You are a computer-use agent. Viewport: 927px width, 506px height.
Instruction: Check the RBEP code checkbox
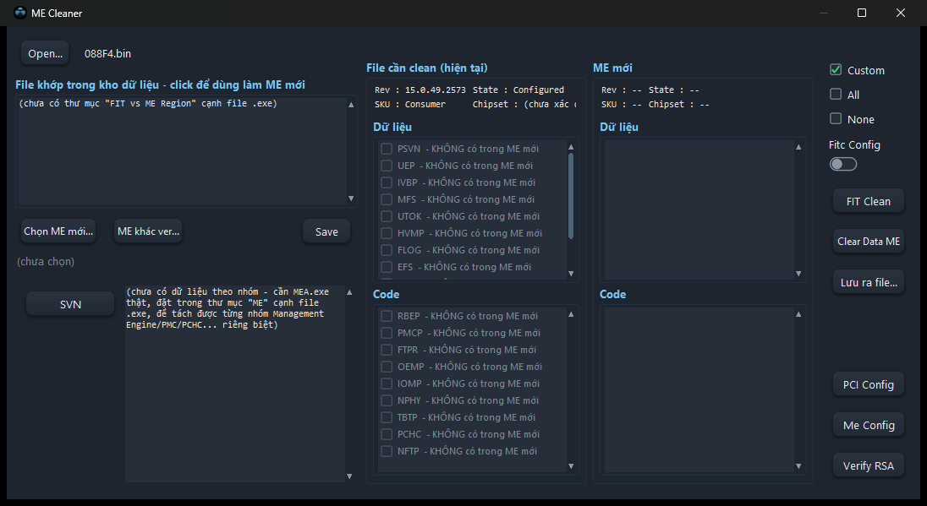(x=387, y=316)
